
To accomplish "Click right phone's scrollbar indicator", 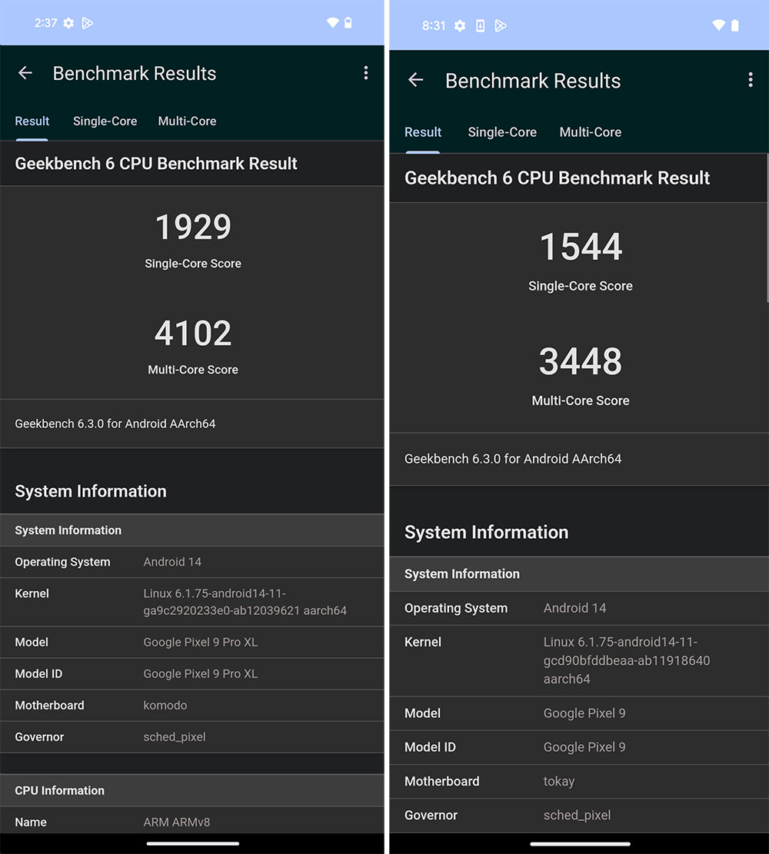I will point(767,227).
